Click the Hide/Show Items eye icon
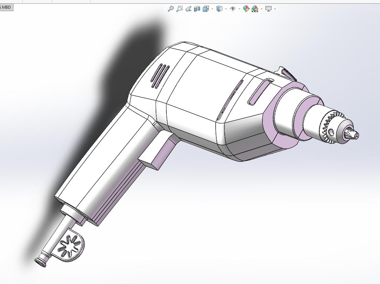 [x=233, y=9]
